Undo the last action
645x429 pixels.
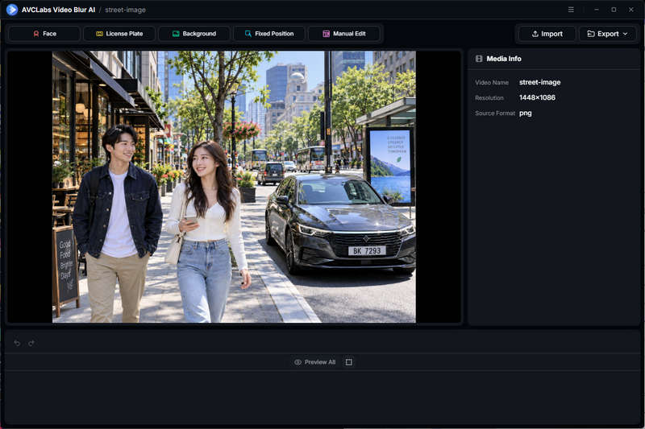coord(17,343)
